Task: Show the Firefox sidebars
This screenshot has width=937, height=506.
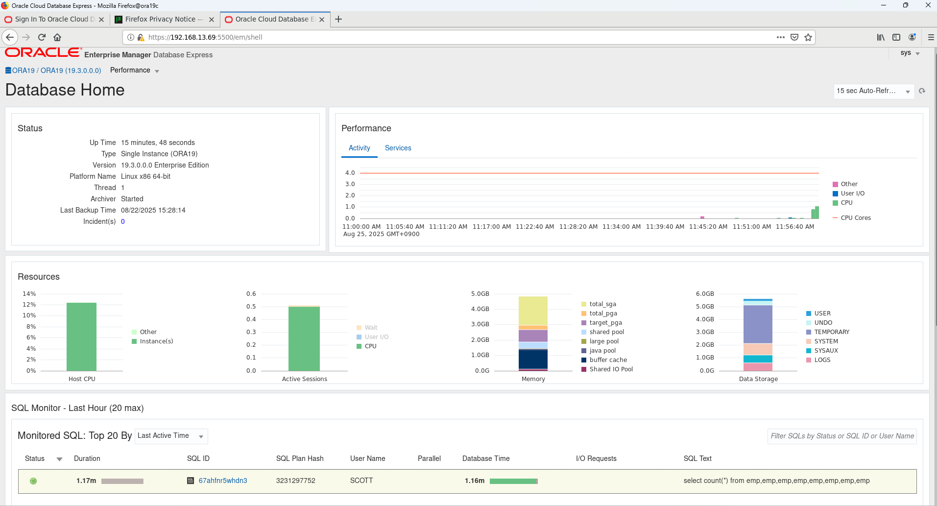Action: tap(896, 37)
